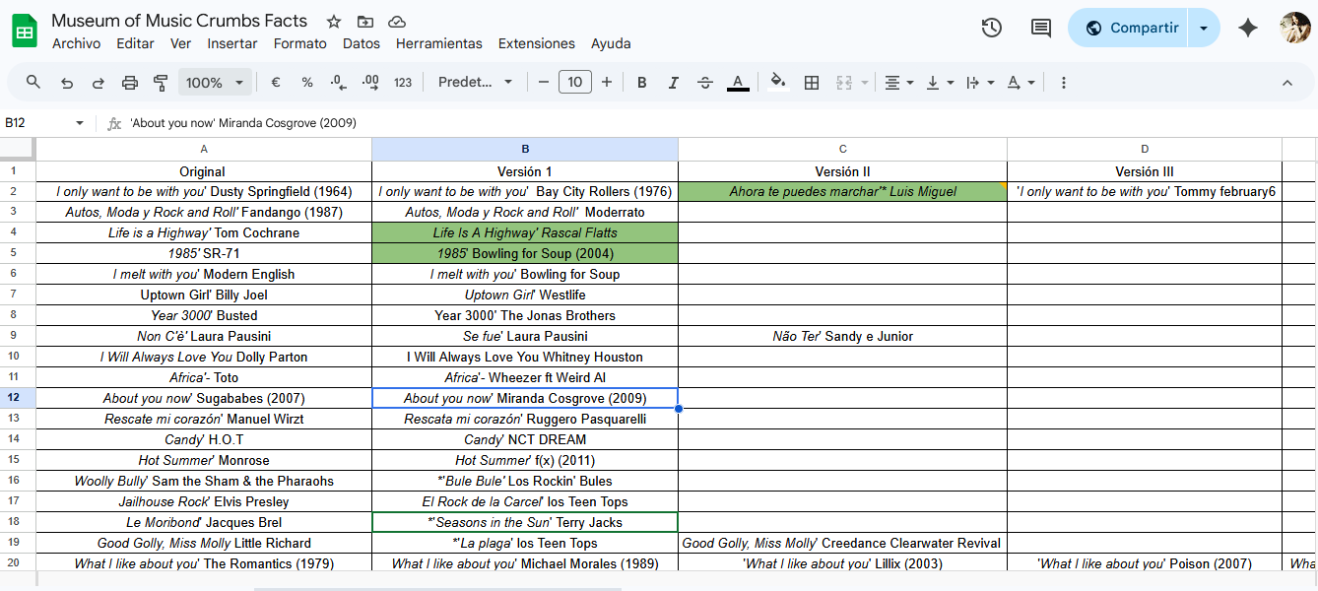Open the borders tool
Screen dimensions: 1318x591
[x=812, y=83]
